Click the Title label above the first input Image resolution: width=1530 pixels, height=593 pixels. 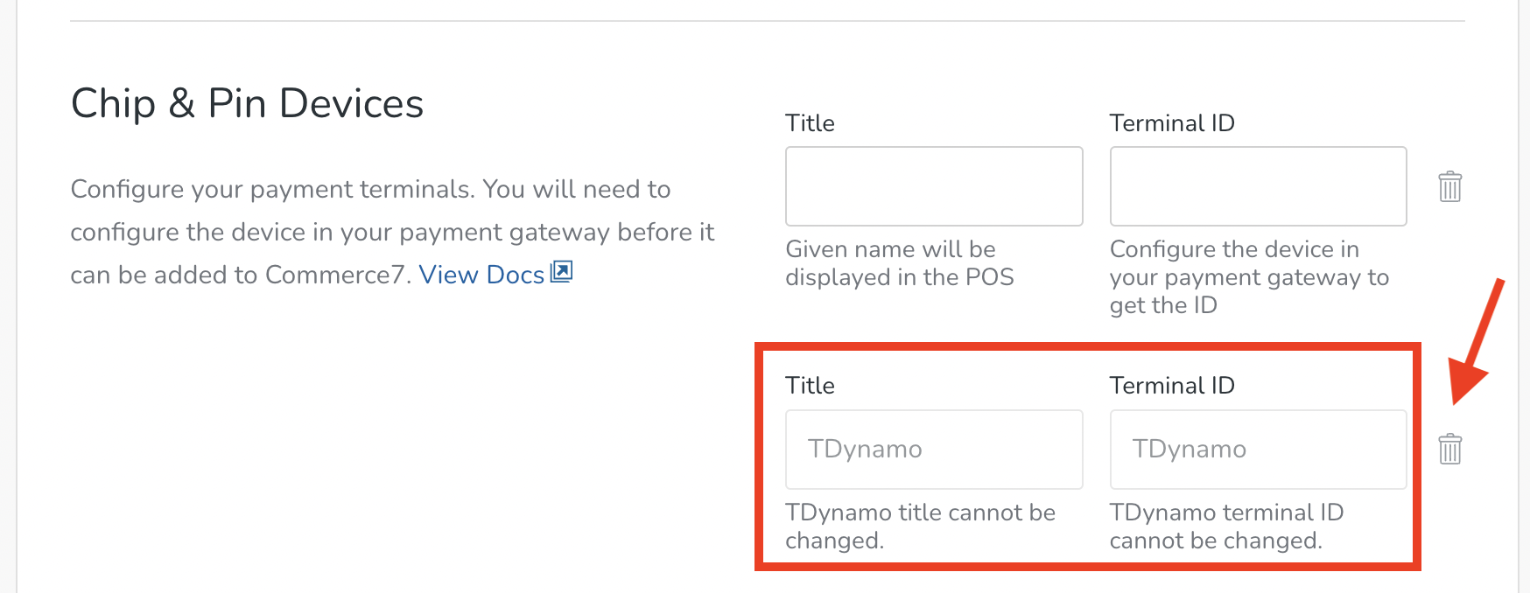coord(811,122)
